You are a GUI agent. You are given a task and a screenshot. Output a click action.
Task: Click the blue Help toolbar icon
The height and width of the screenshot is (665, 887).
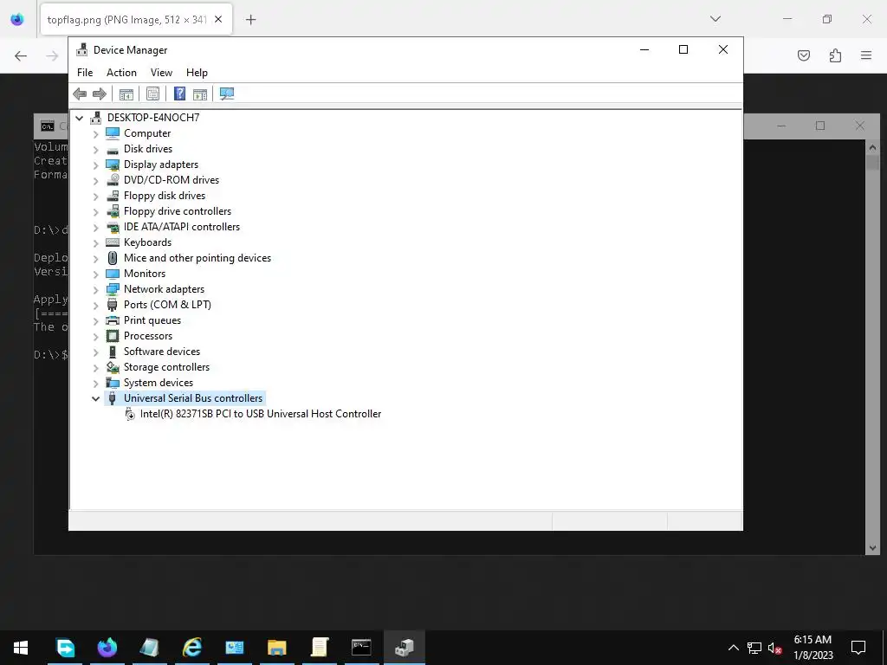[179, 94]
